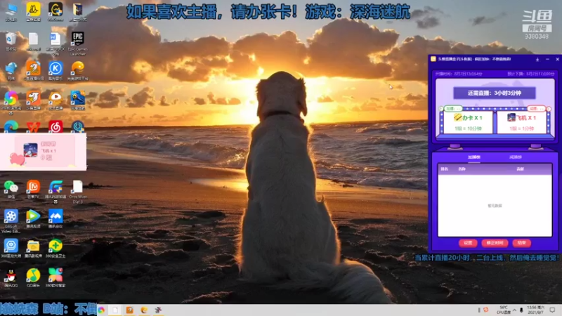Viewport: 562px width, 316px height.
Task: Click the white document app in the taskbar
Action: click(115, 310)
